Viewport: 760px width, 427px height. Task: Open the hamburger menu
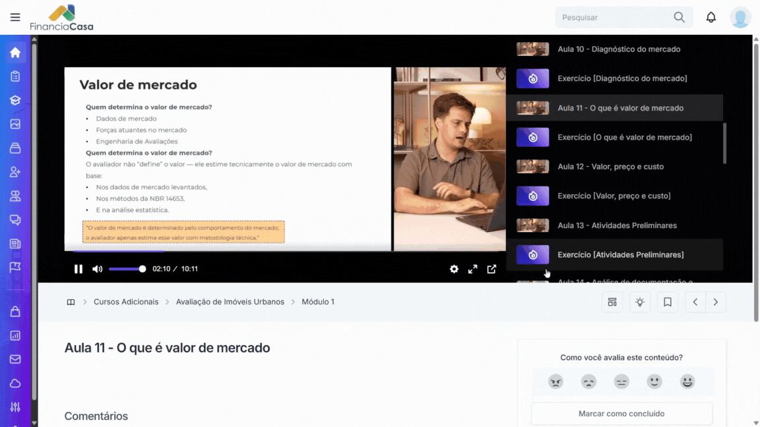click(x=15, y=18)
